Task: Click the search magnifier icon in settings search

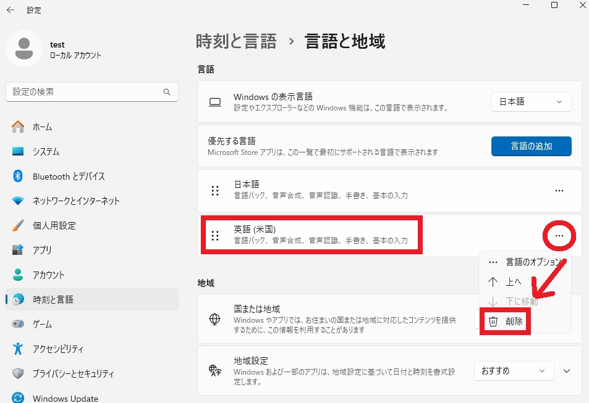Action: click(167, 92)
